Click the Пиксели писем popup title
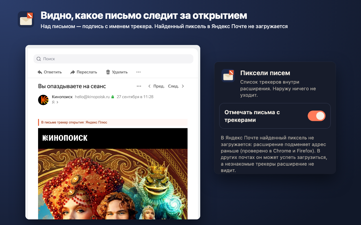 point(265,73)
